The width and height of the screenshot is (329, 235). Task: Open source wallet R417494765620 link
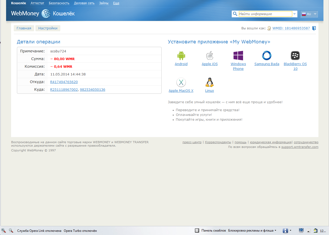(64, 82)
